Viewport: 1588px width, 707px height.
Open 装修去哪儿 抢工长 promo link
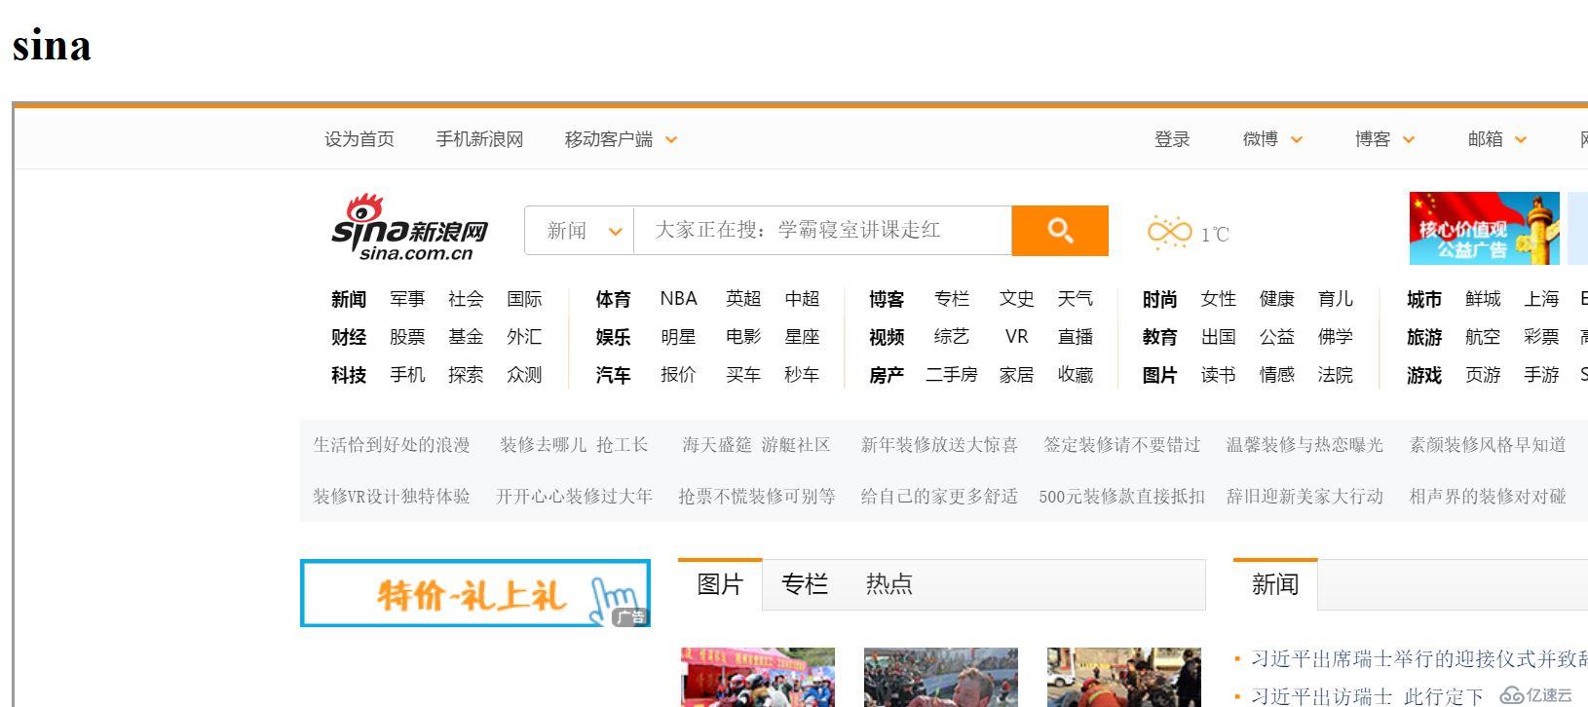click(x=574, y=445)
